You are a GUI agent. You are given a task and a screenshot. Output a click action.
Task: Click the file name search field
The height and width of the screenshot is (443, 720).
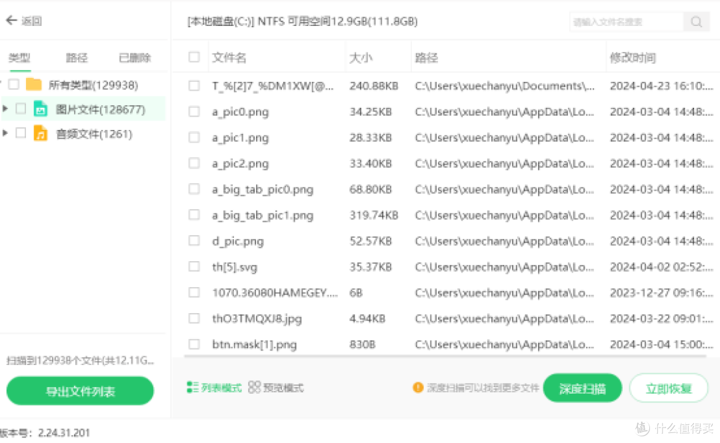pos(627,21)
